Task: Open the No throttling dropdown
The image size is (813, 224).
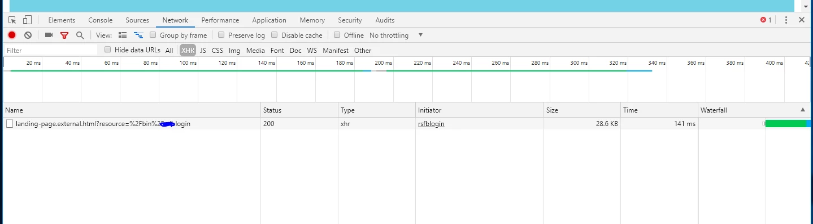Action: pyautogui.click(x=396, y=35)
